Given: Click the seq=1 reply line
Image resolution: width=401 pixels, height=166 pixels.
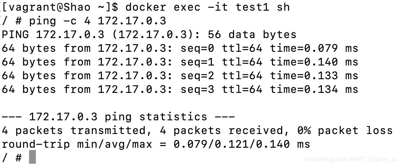Looking at the screenshot, I should (180, 62).
